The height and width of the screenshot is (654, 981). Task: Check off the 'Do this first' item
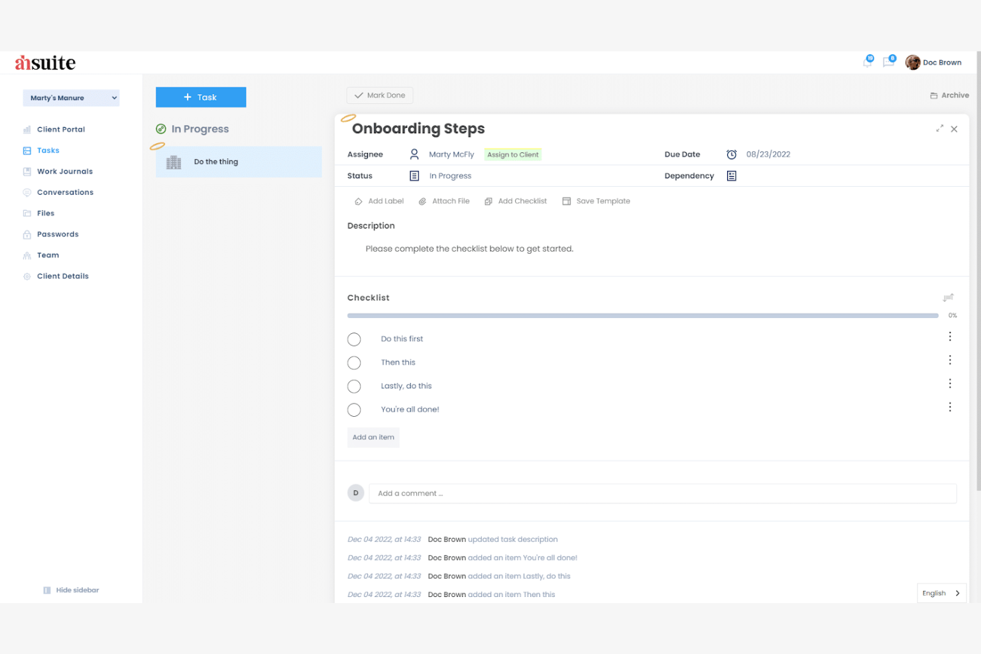pos(354,339)
